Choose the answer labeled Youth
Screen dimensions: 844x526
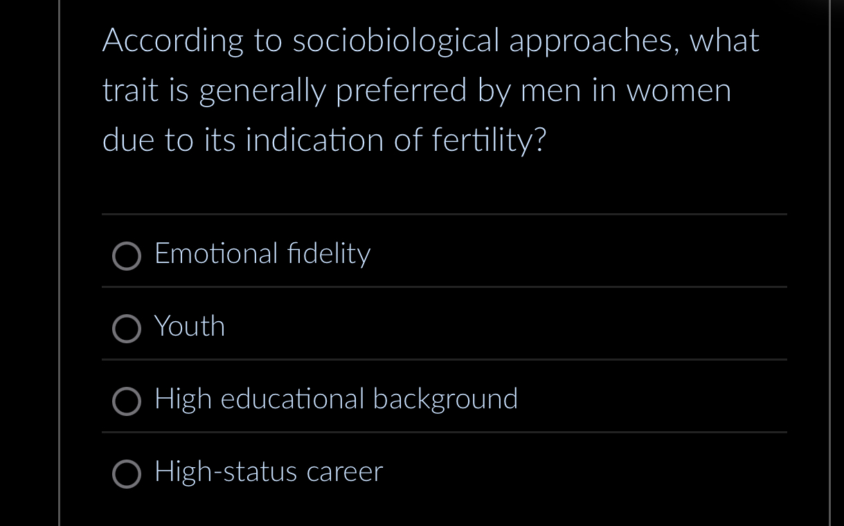pyautogui.click(x=189, y=326)
